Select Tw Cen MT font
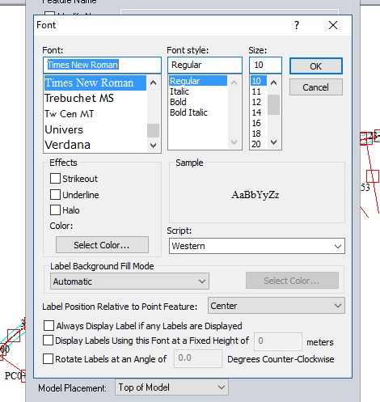 95,114
